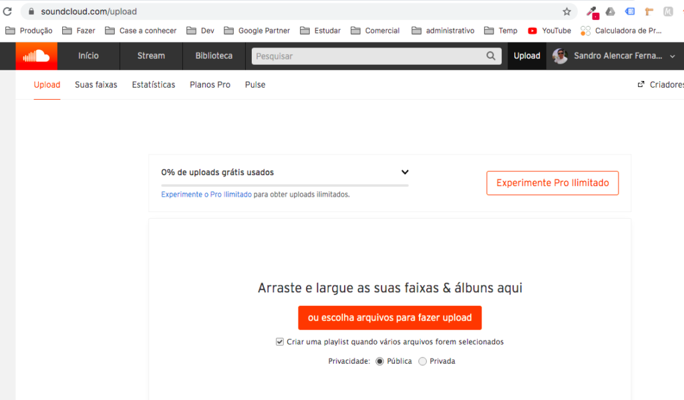
Task: Click the ou escolha arquivos para fazer upload button
Action: (x=389, y=318)
